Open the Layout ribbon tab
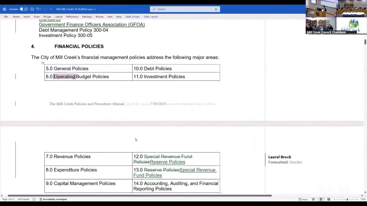This screenshot has height=206, width=367. (x=58, y=17)
